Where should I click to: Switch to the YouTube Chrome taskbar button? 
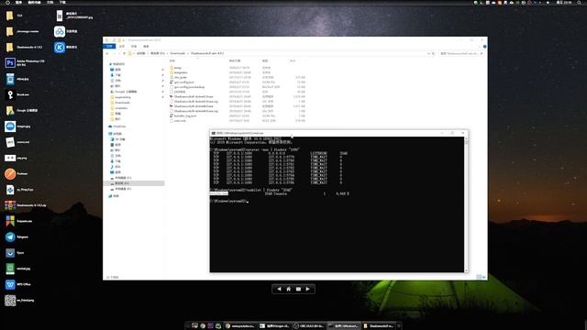240,326
